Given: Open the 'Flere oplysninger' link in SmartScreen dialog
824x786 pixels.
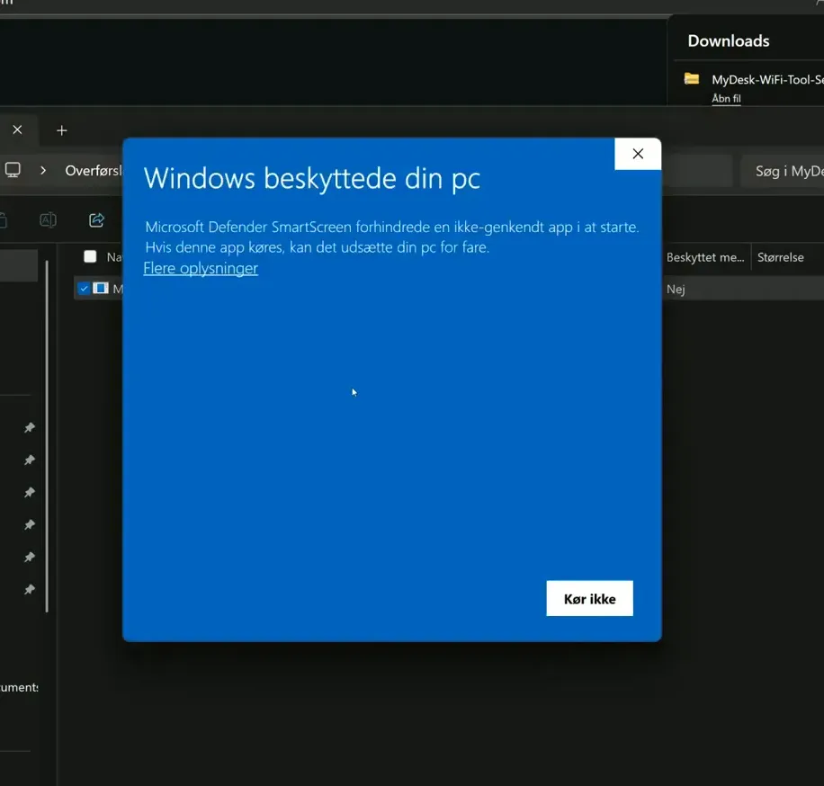Looking at the screenshot, I should tap(201, 268).
